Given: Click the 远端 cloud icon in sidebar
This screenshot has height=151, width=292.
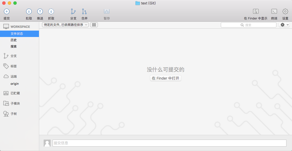Looking at the screenshot, I should (x=6, y=76).
